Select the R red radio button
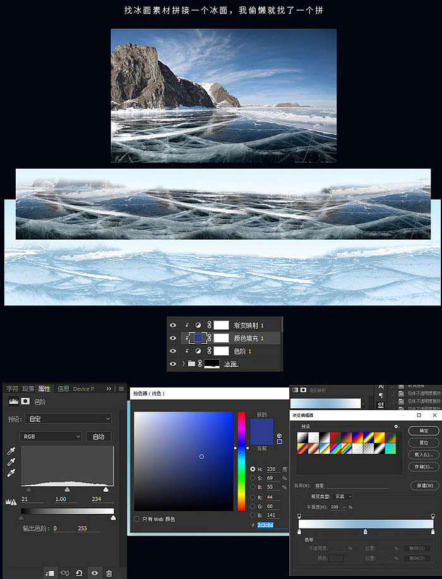 253,497
